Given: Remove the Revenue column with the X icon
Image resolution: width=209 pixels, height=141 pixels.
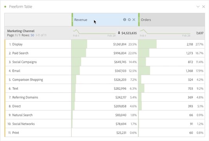Looking at the screenshot, I should click(134, 19).
